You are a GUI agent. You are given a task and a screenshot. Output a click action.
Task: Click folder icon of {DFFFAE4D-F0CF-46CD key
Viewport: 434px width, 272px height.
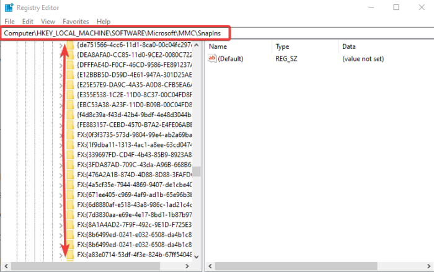(x=70, y=65)
